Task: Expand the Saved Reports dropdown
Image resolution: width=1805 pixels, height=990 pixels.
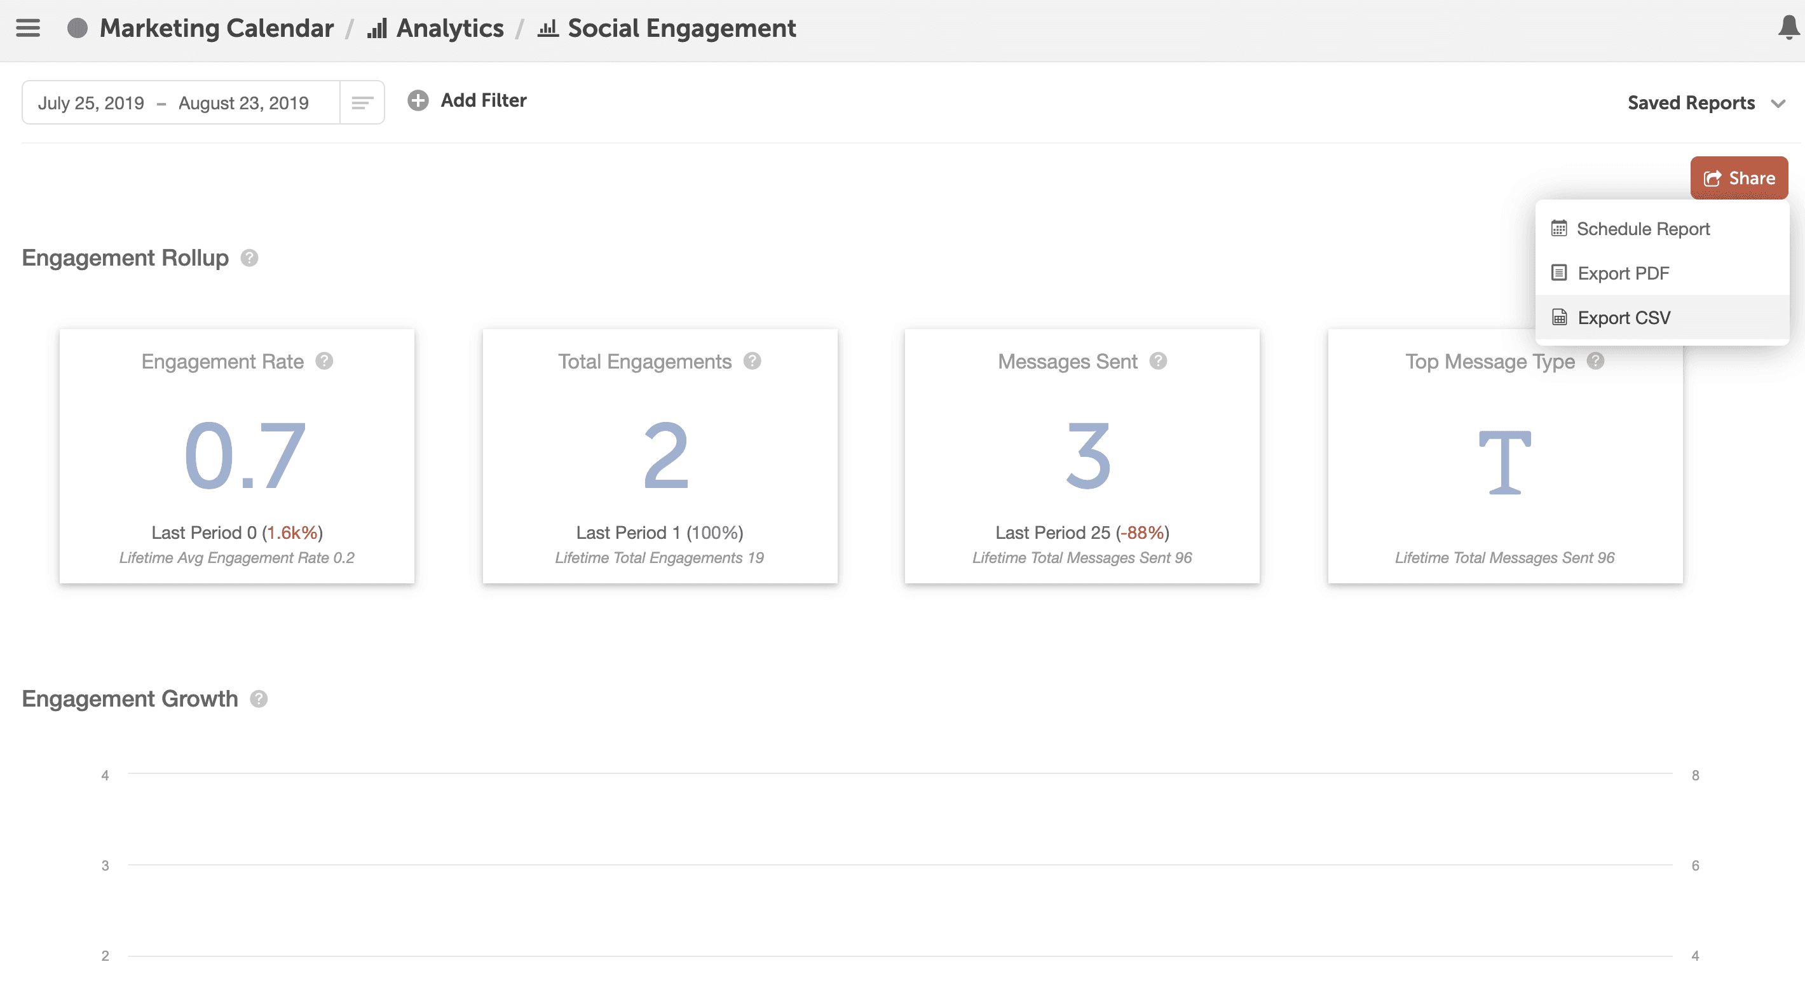Action: click(x=1690, y=103)
